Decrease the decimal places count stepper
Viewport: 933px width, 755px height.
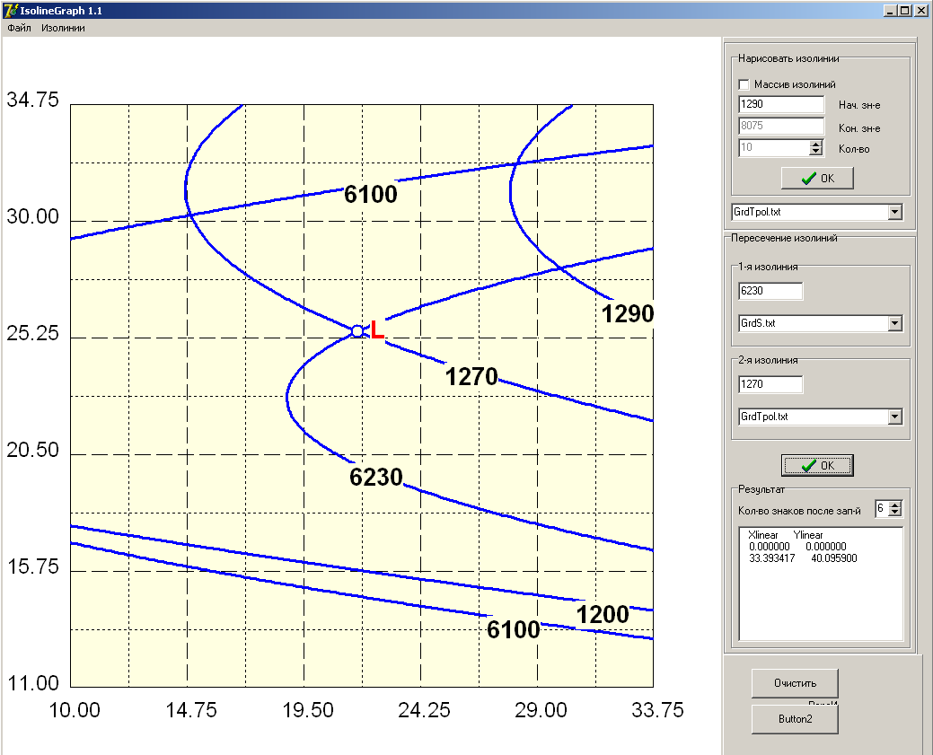(895, 513)
